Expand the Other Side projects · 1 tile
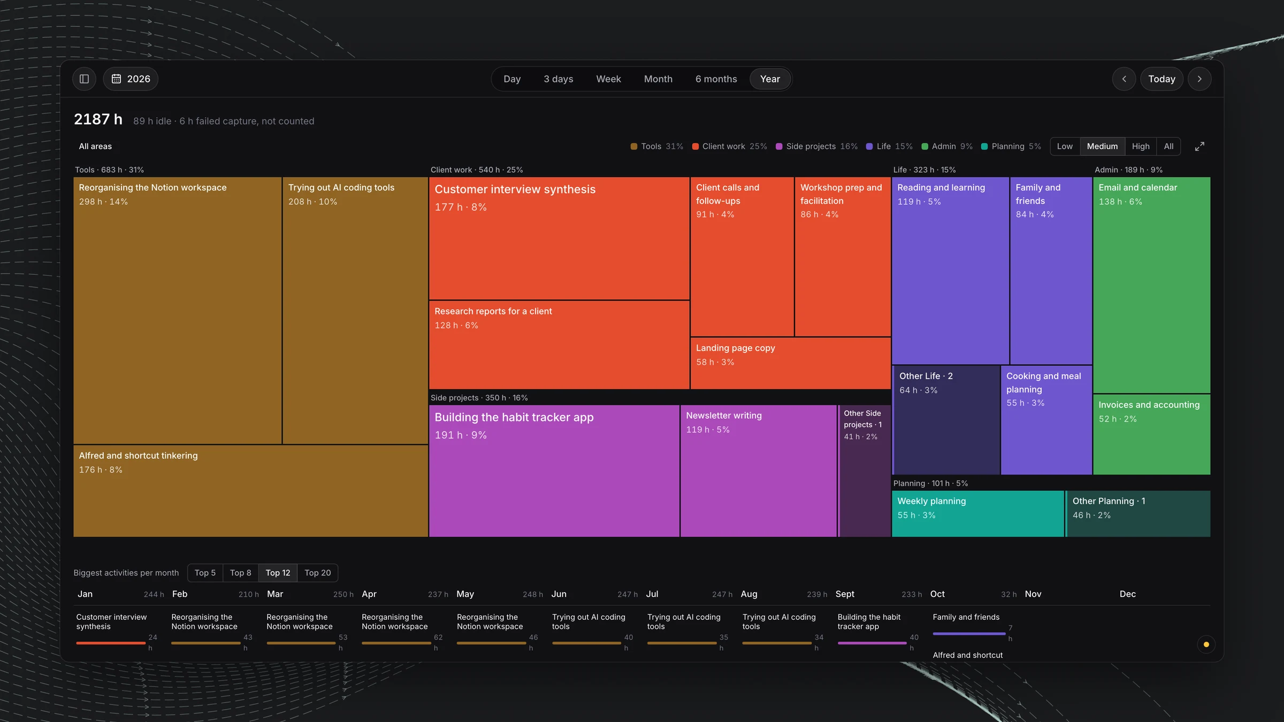The width and height of the screenshot is (1284, 722). coord(865,471)
